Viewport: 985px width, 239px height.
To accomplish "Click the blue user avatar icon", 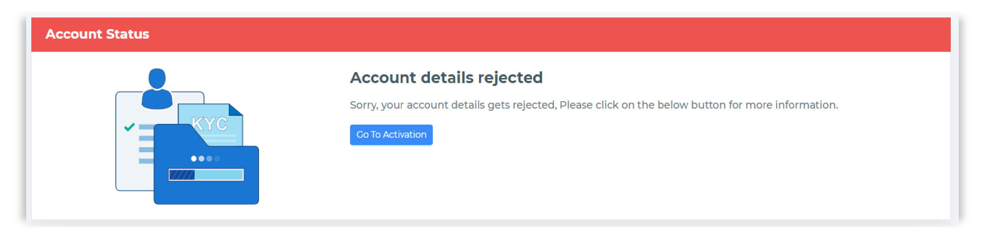I will point(157,89).
